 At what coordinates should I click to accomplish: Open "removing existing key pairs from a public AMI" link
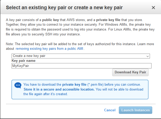point(49,48)
